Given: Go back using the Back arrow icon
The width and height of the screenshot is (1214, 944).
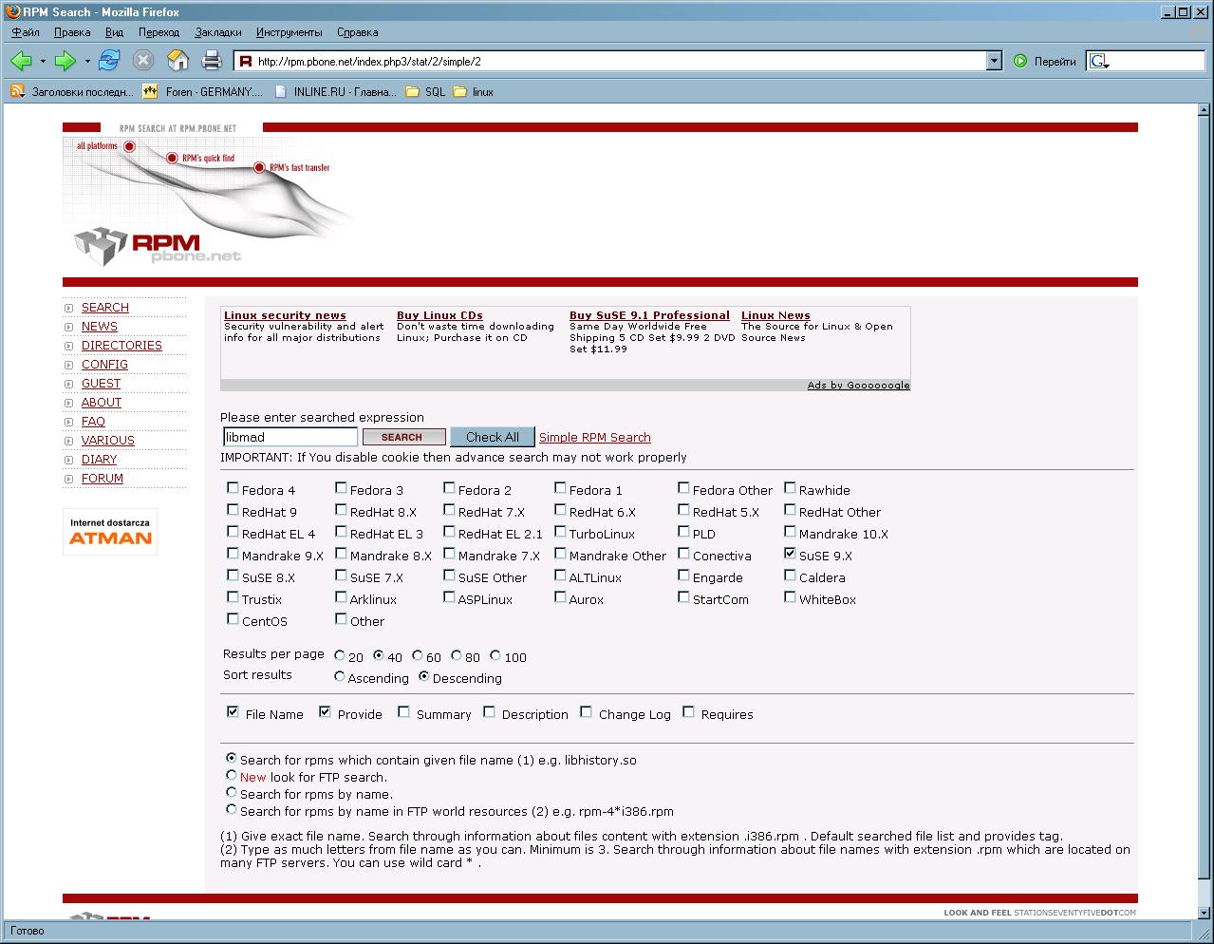Looking at the screenshot, I should (x=21, y=61).
